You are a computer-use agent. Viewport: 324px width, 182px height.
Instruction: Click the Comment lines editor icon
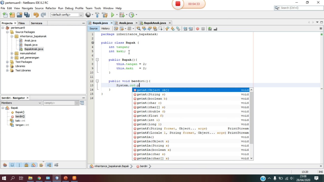tap(210, 29)
